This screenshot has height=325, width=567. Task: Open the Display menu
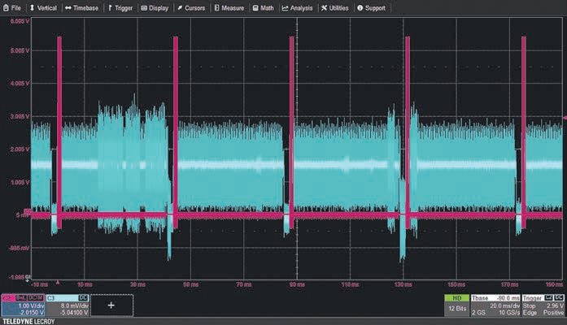155,7
